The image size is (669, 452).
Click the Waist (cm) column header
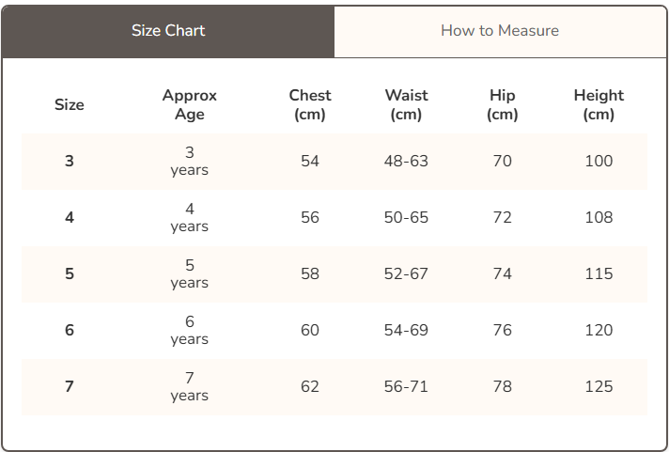406,105
